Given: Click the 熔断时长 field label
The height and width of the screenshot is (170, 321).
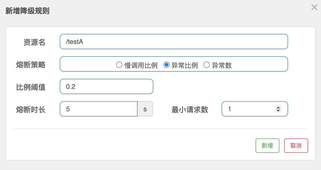Looking at the screenshot, I should (x=31, y=109).
